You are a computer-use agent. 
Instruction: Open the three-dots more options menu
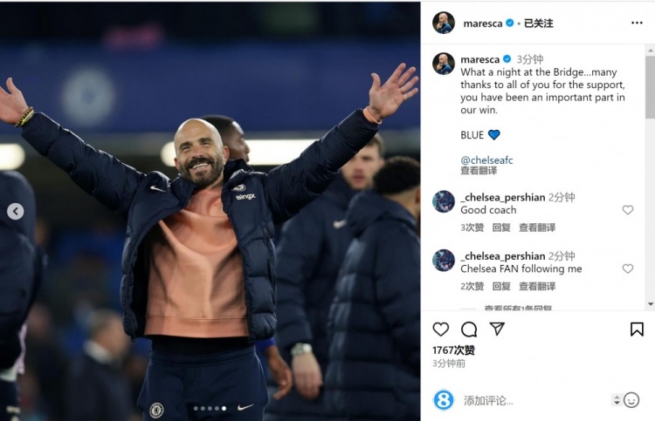click(637, 23)
